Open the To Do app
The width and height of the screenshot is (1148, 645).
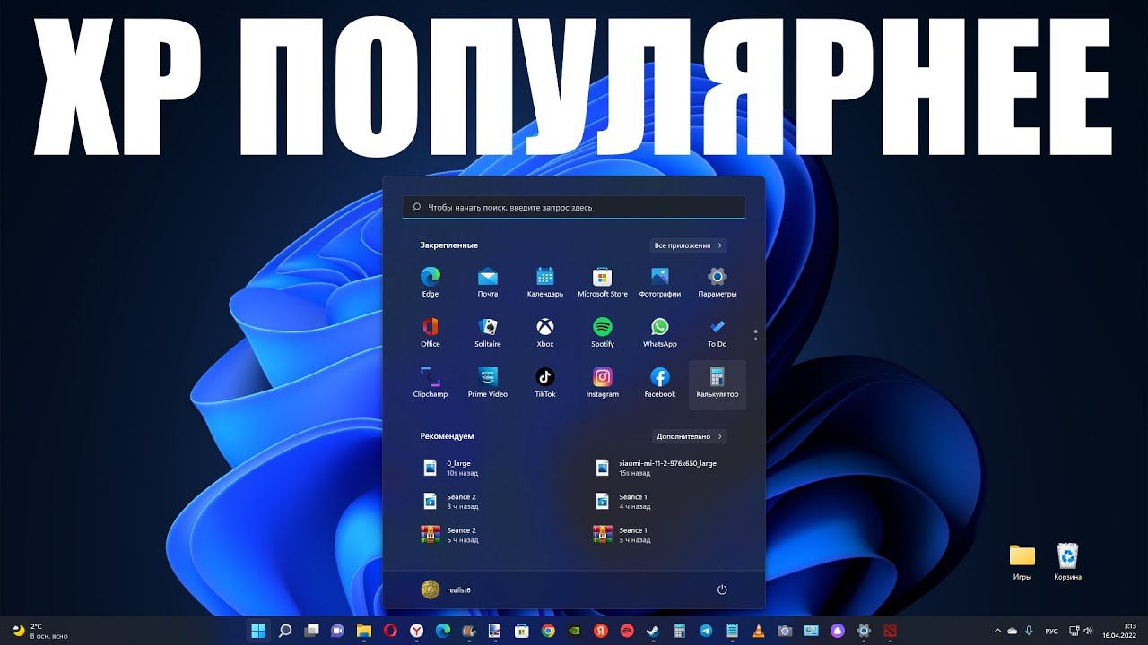pos(717,331)
